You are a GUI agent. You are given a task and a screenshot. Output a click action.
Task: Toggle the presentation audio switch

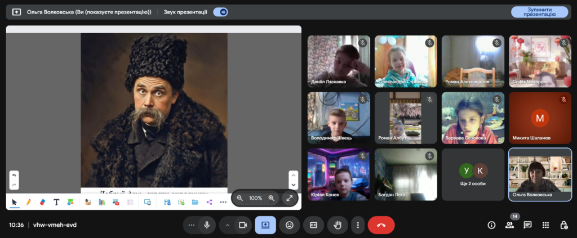[220, 12]
